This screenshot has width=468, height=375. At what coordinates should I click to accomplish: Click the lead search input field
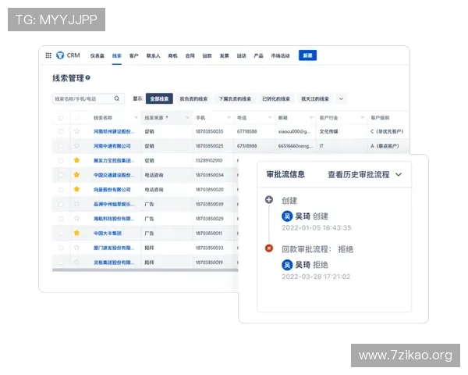[x=88, y=98]
